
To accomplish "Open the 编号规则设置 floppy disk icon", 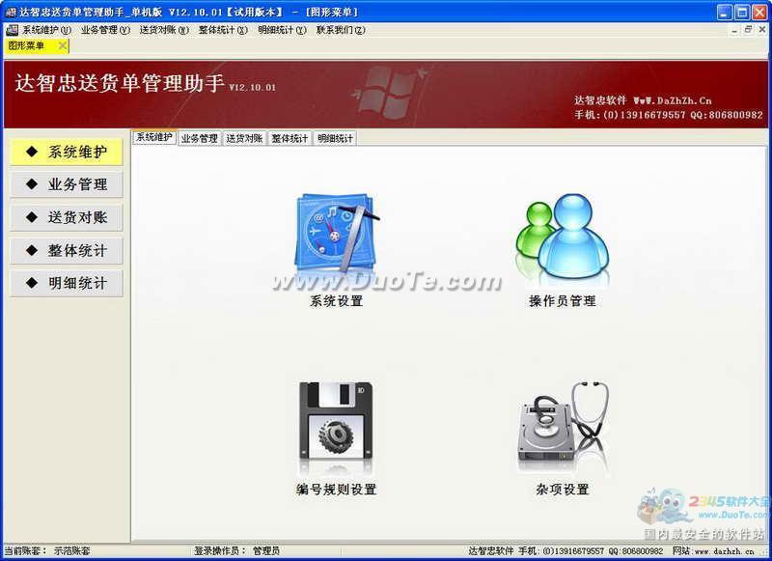I will (336, 420).
